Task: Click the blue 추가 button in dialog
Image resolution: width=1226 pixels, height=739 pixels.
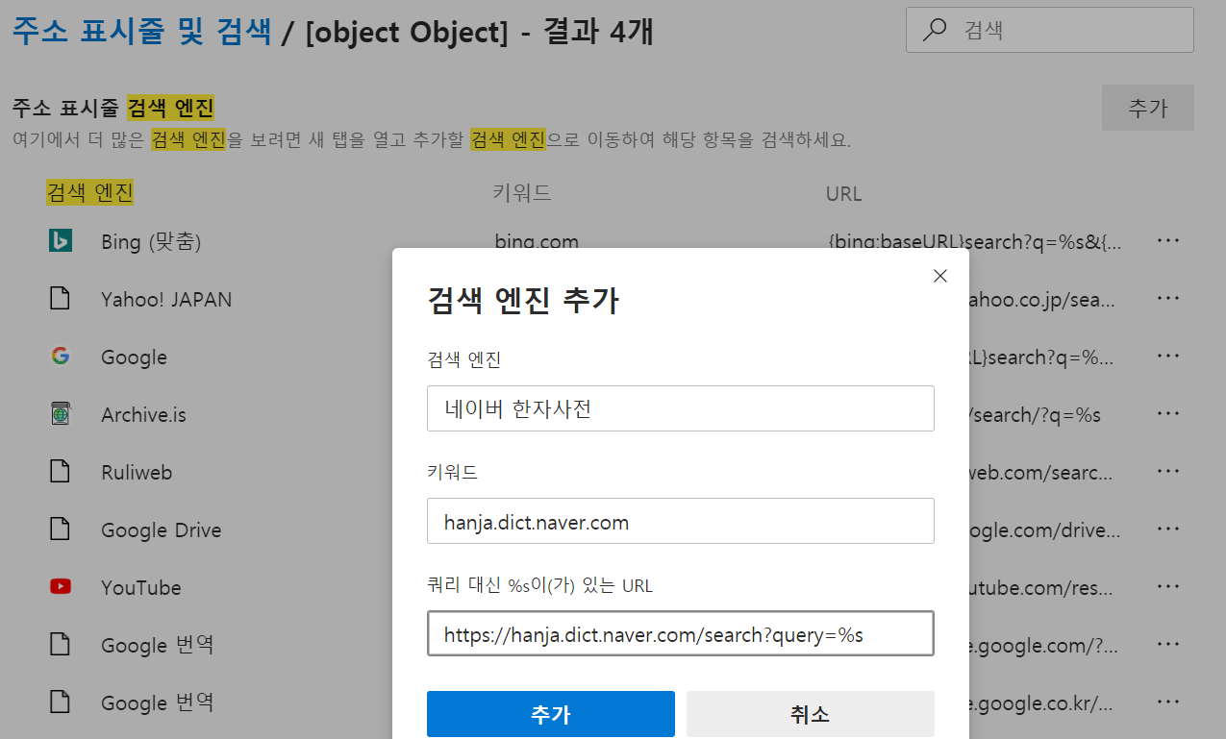Action: tap(551, 714)
